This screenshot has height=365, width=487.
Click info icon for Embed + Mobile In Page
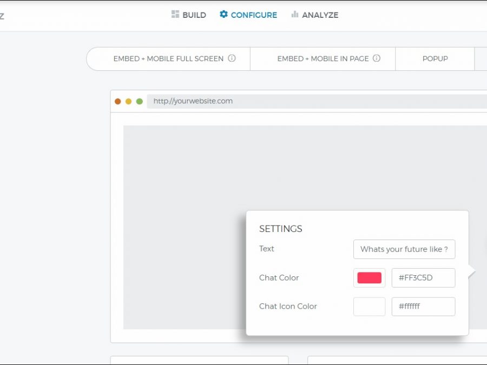coord(377,58)
